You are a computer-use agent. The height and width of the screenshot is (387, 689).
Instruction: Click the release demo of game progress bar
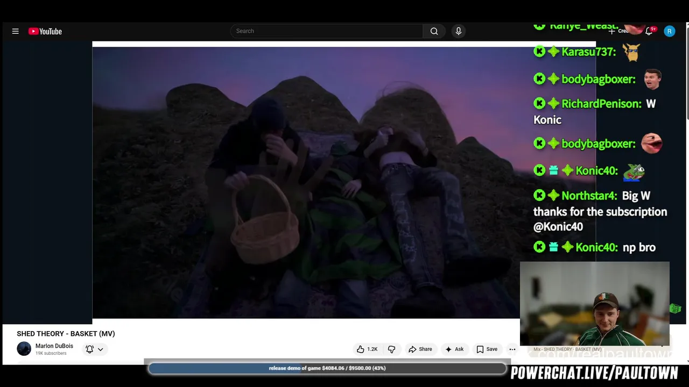click(x=327, y=368)
